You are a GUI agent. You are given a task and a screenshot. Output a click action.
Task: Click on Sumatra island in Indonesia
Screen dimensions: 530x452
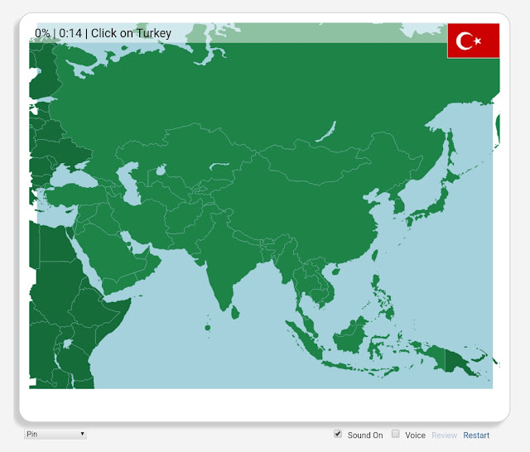point(306,341)
